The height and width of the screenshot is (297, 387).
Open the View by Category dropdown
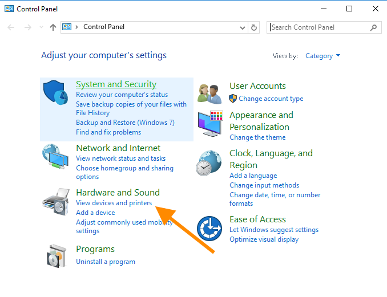coord(322,56)
